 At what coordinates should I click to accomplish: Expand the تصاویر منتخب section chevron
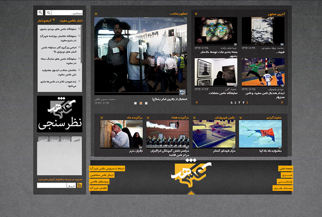(x=96, y=14)
